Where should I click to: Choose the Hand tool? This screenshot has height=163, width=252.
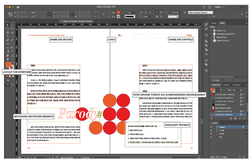coord(8,59)
